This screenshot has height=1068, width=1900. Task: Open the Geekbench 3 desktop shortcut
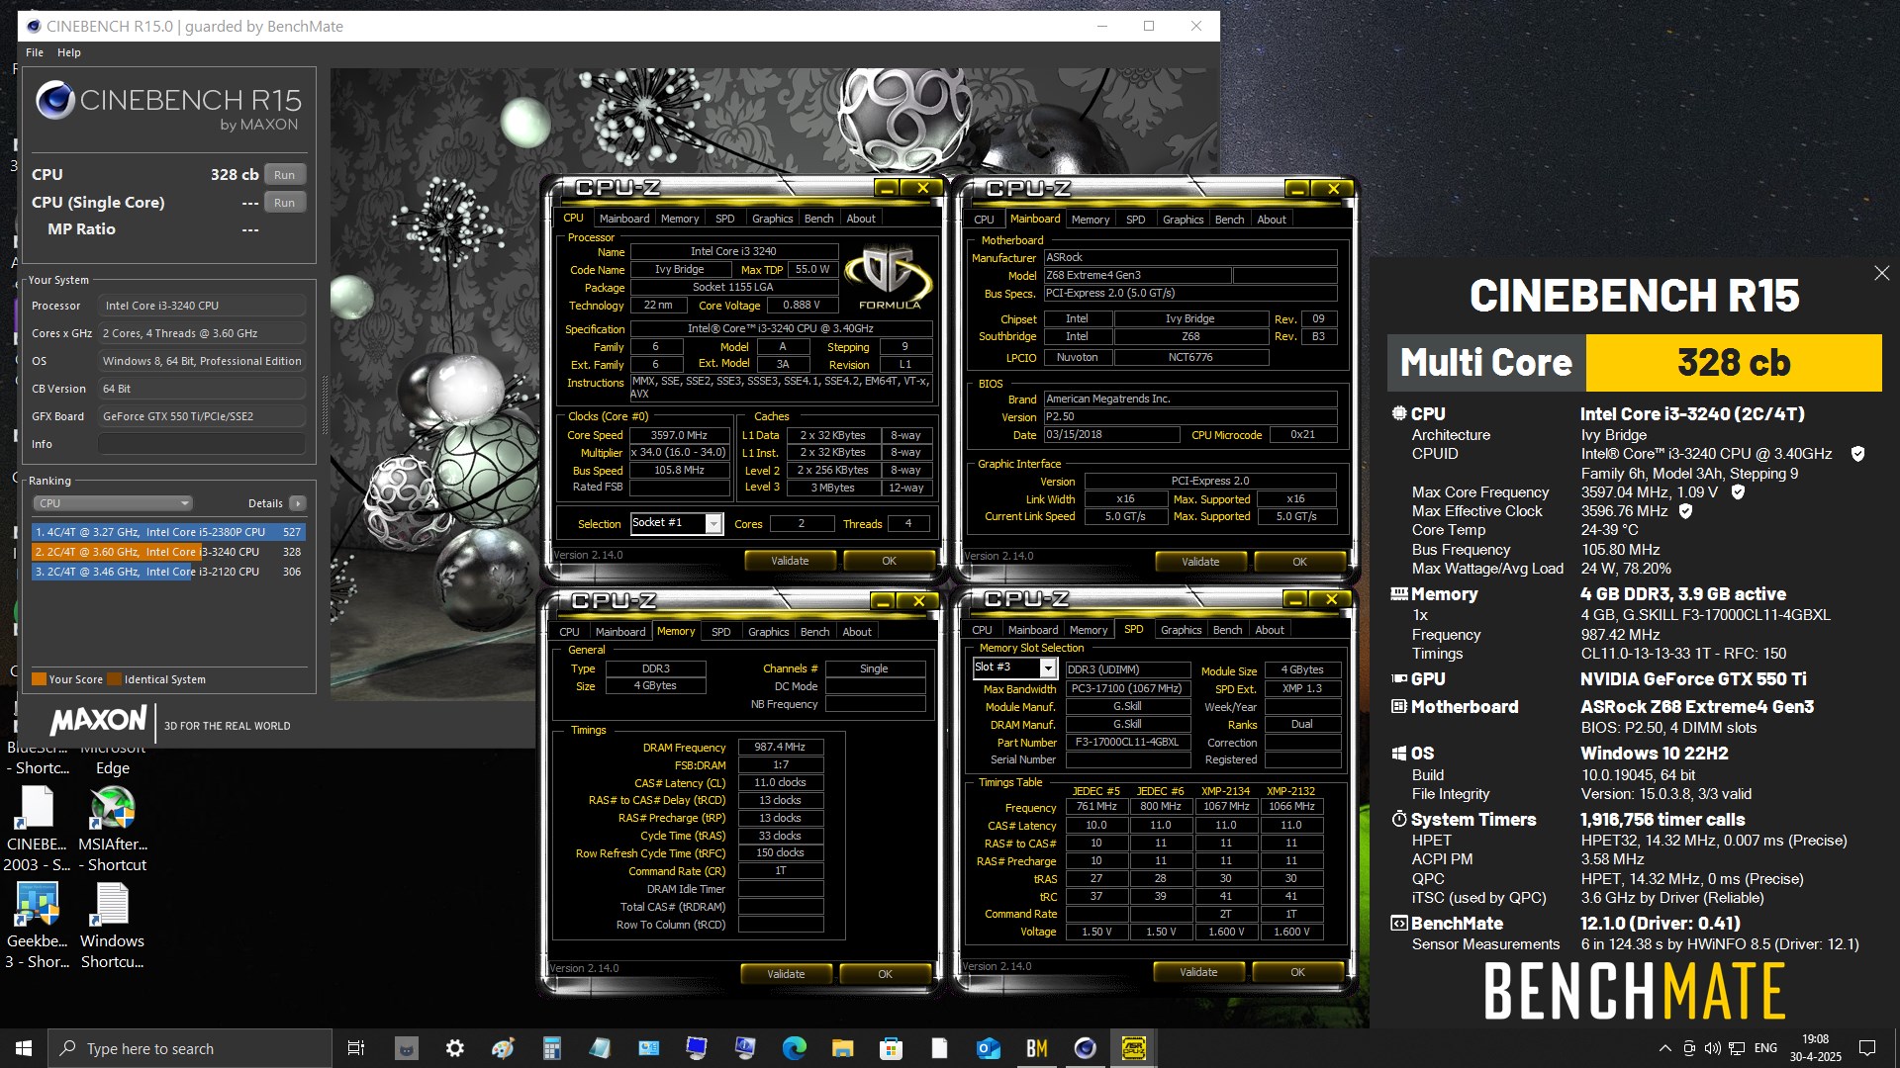[x=38, y=926]
